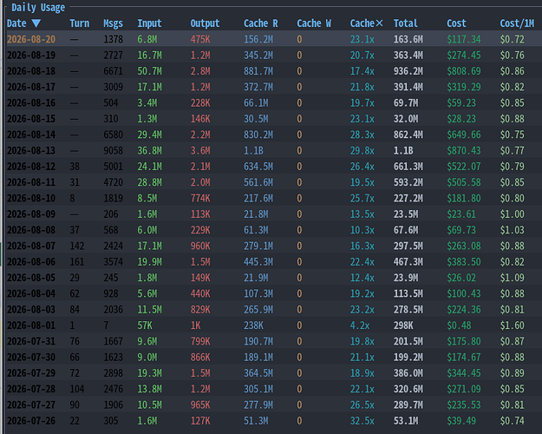Image resolution: width=542 pixels, height=434 pixels.
Task: Click the 4.2x cache multiplier value
Action: (360, 325)
